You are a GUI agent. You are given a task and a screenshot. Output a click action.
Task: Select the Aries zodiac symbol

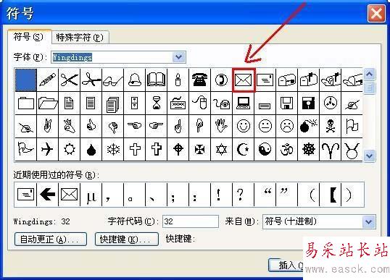pyautogui.click(x=330, y=150)
